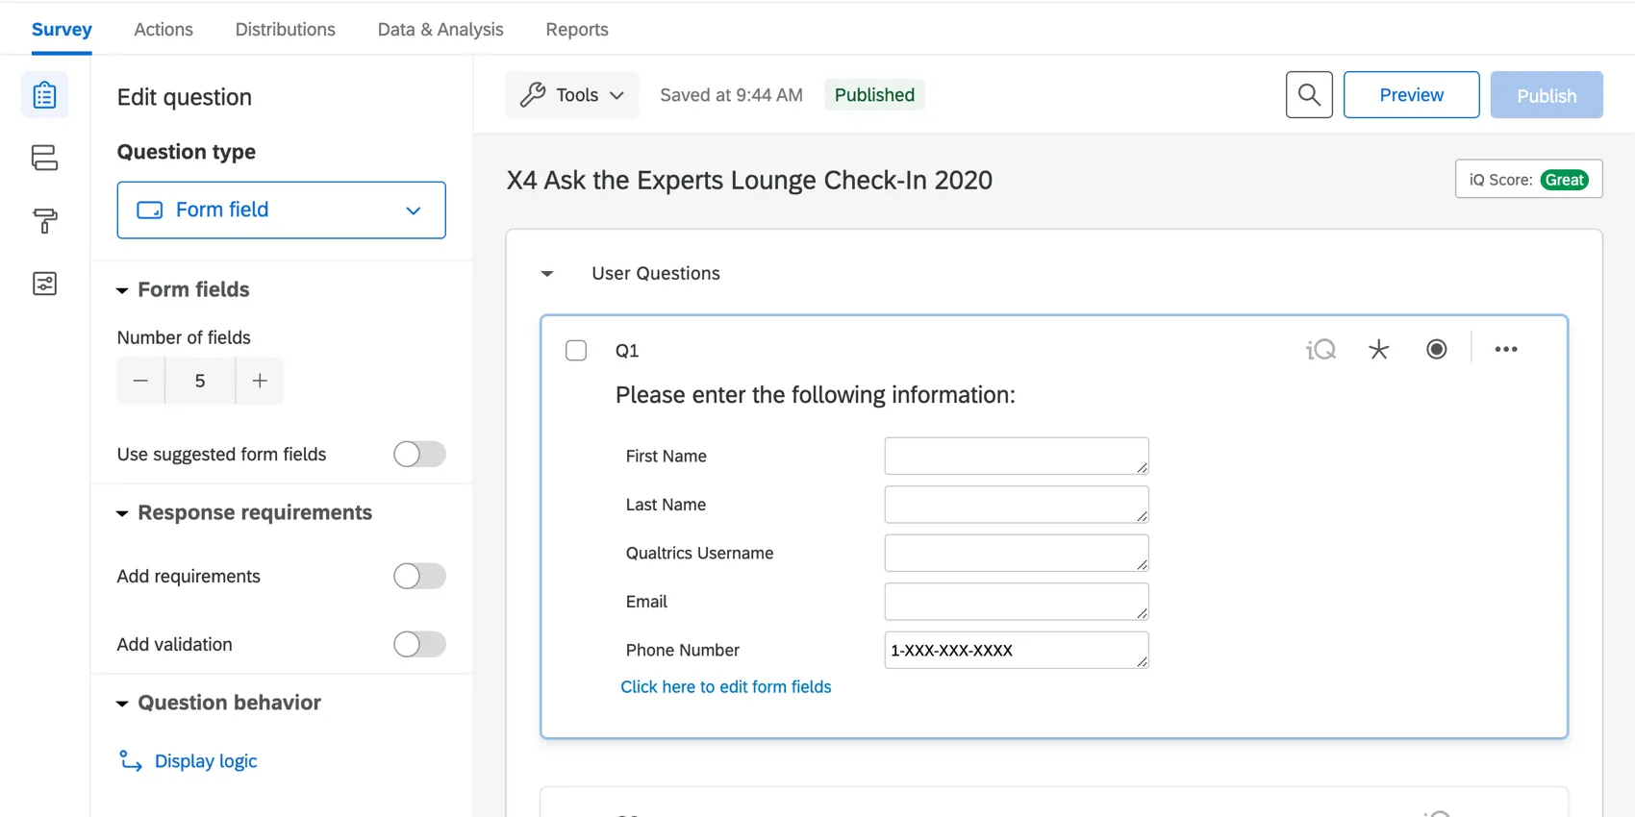Open the Data & Analysis tab

440,29
